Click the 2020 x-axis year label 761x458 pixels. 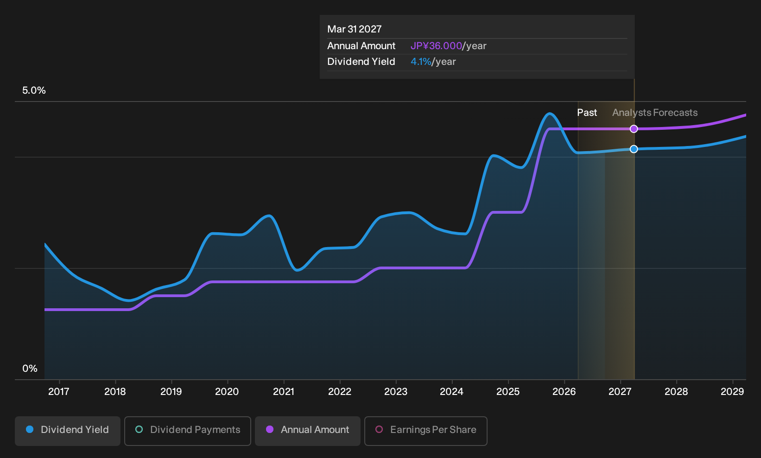(227, 392)
